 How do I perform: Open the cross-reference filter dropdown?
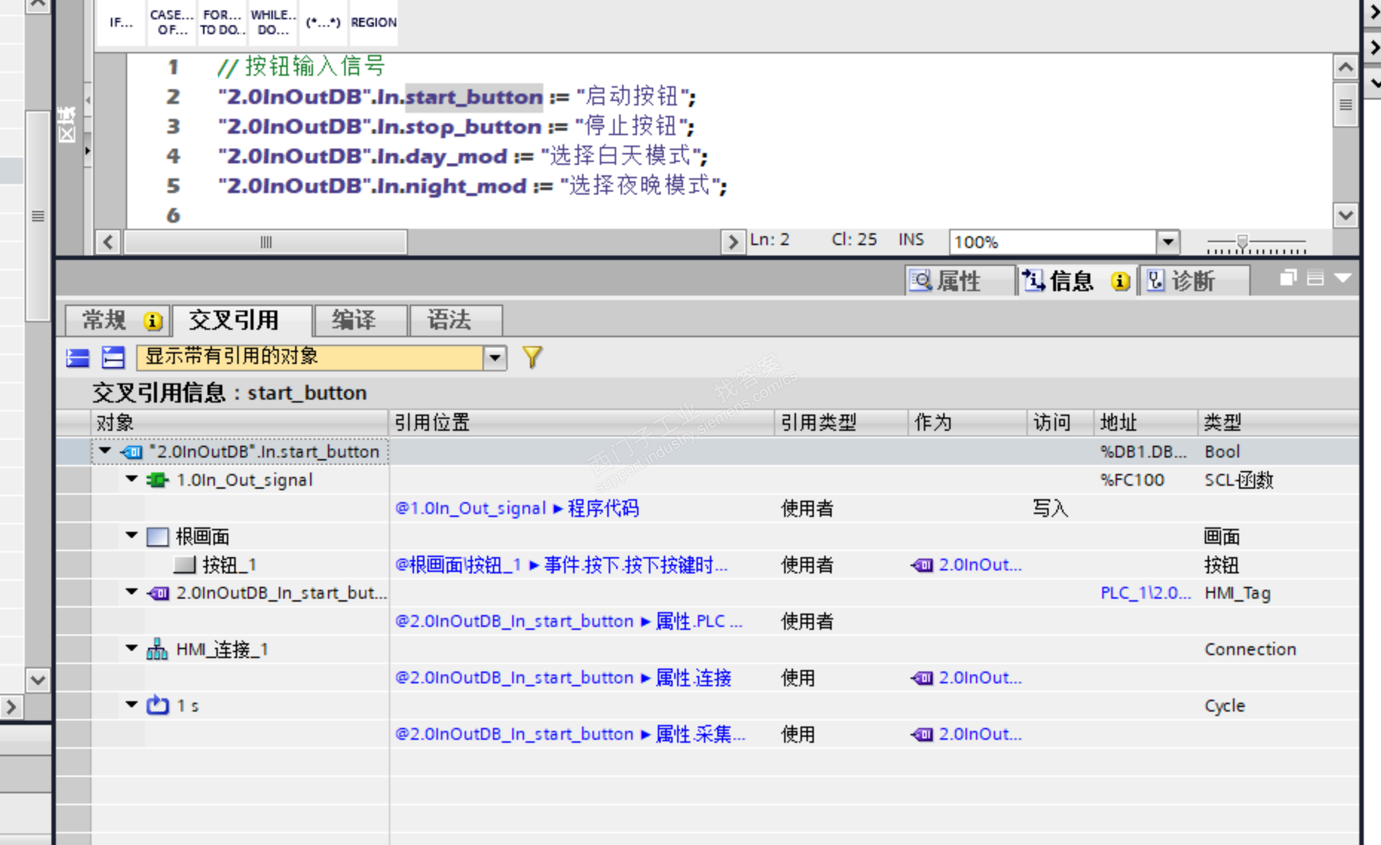(495, 358)
